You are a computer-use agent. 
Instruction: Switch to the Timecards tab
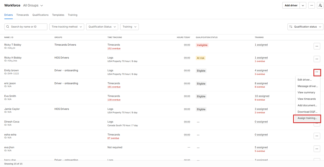click(23, 15)
